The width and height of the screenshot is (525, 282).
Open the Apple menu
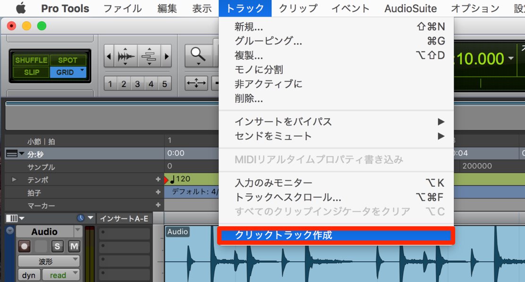click(x=21, y=8)
